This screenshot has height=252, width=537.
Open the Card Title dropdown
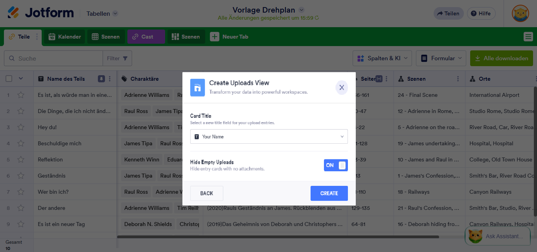[x=269, y=137]
